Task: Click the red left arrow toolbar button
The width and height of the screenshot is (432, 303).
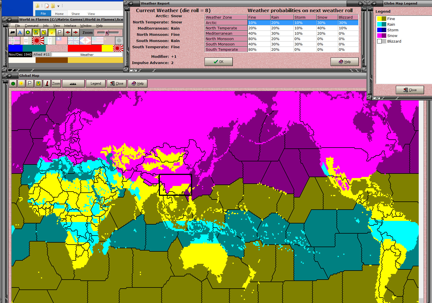Action: click(x=68, y=32)
